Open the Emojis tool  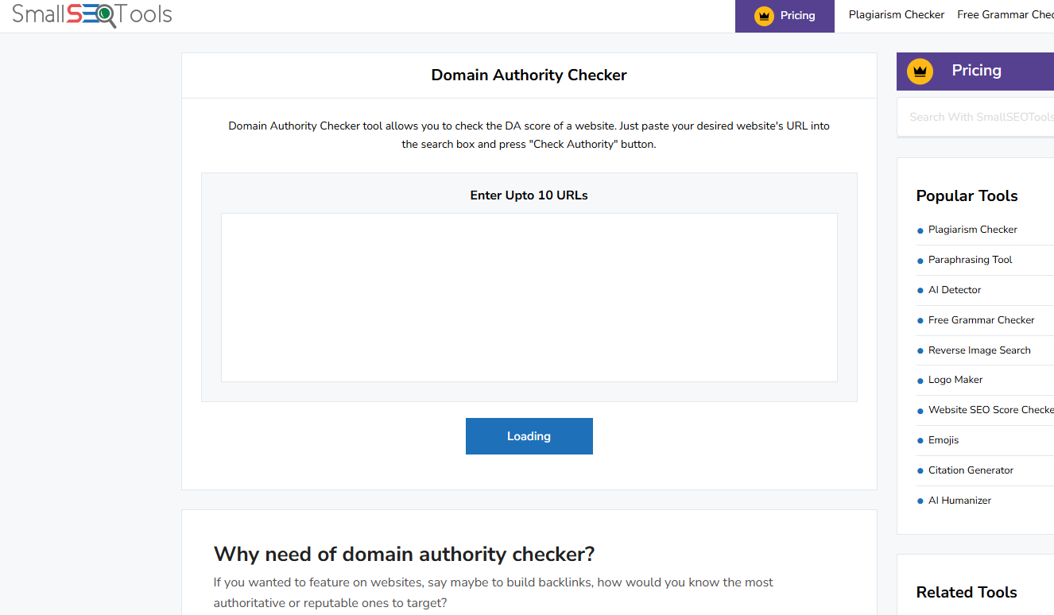click(944, 439)
